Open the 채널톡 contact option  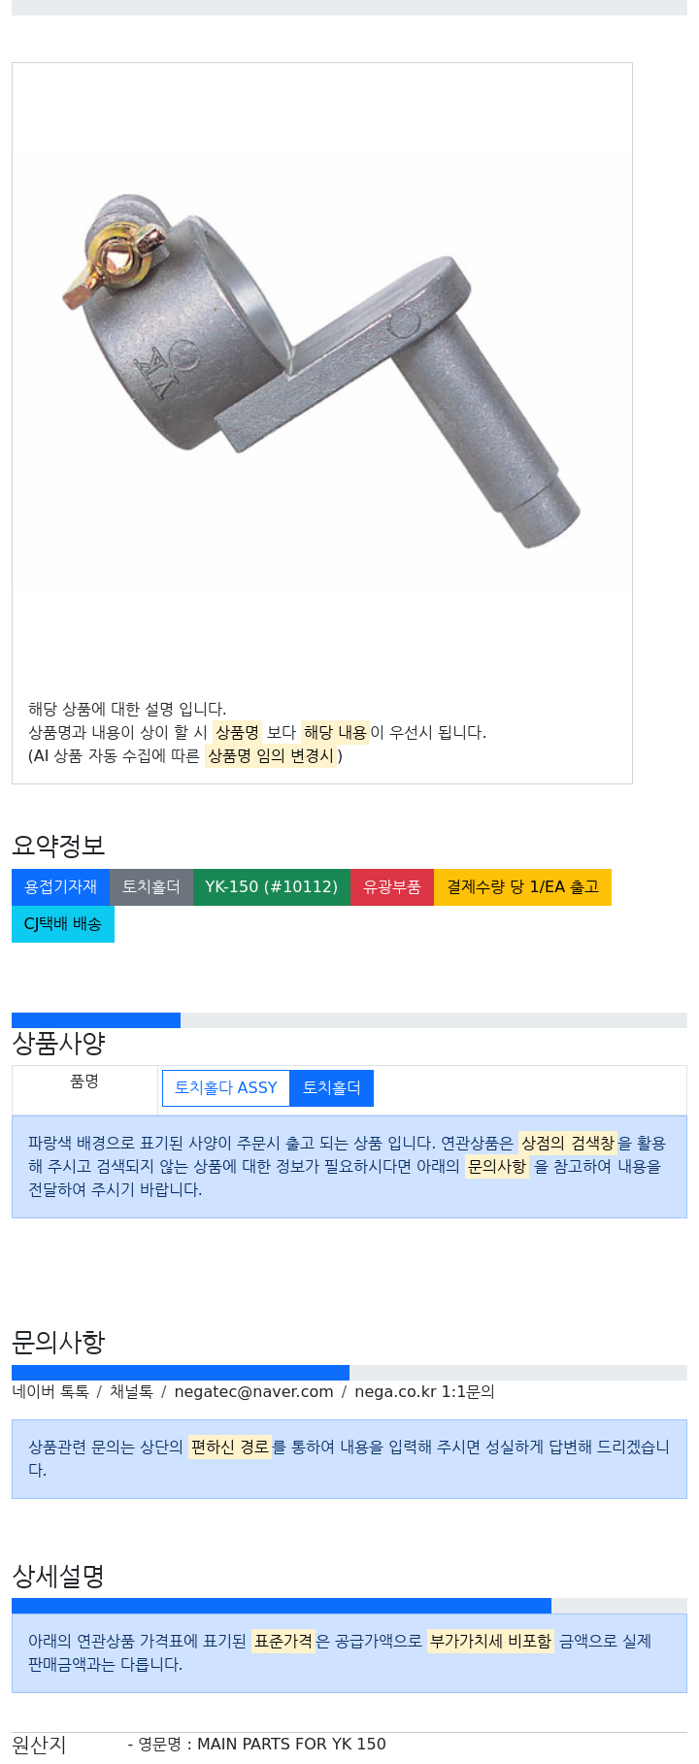(x=131, y=1392)
